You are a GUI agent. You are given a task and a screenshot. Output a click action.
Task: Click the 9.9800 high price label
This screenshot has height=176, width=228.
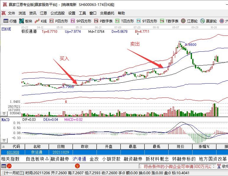point(190,45)
